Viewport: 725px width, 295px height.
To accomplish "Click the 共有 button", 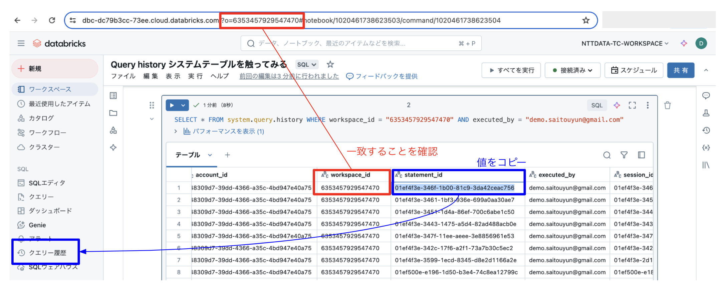I will click(681, 70).
